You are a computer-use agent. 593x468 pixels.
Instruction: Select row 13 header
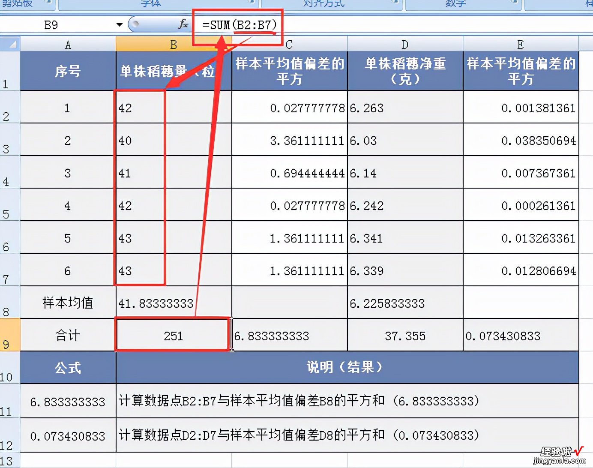[10, 460]
